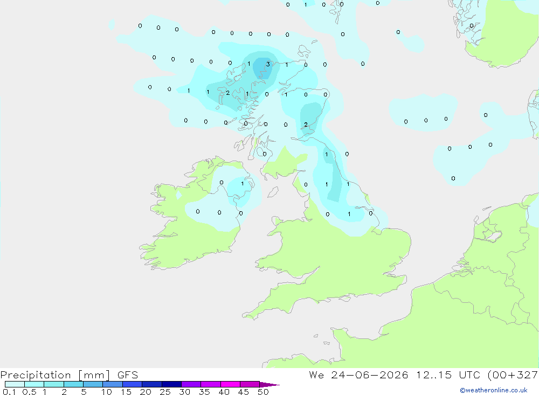
Task: Select the 'GFS' model label
Action: point(128,375)
